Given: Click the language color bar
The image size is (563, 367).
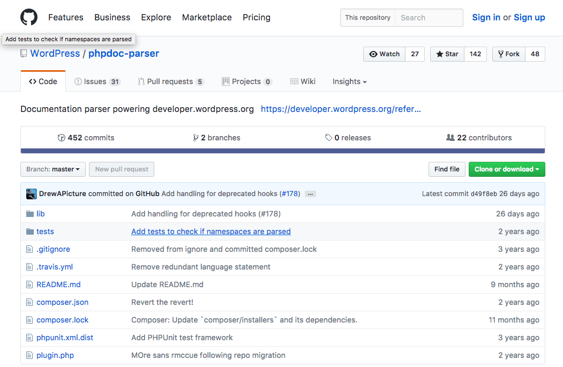Looking at the screenshot, I should [283, 151].
